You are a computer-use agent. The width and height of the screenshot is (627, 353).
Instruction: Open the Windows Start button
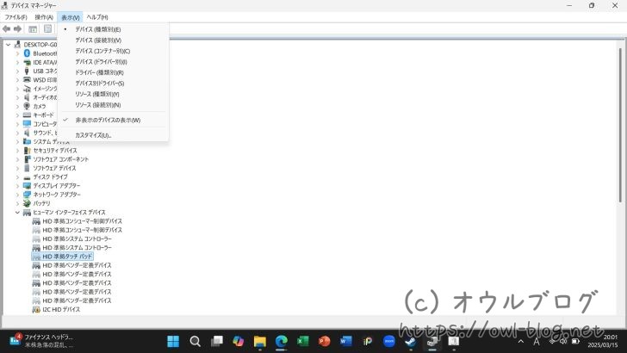(x=173, y=341)
